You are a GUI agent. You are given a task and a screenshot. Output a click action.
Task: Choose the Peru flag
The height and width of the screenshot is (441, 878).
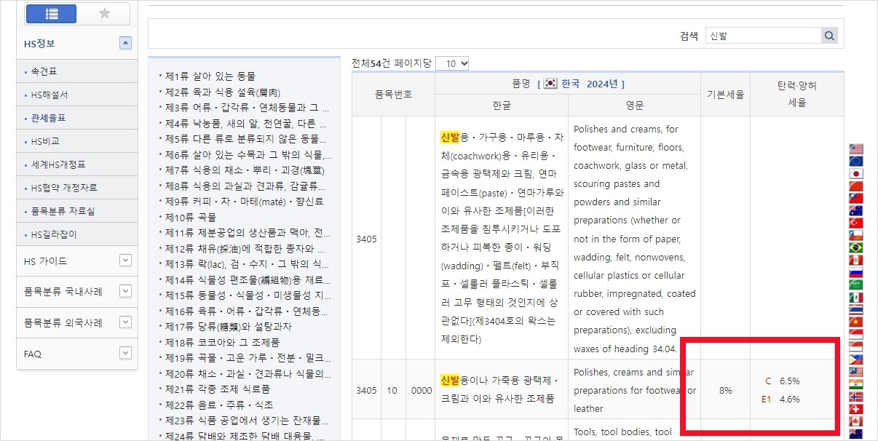tap(856, 260)
